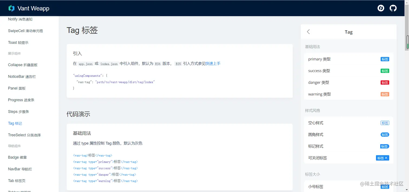Open NoticeBar 通告栏 in sidebar
The width and height of the screenshot is (409, 192).
[22, 76]
